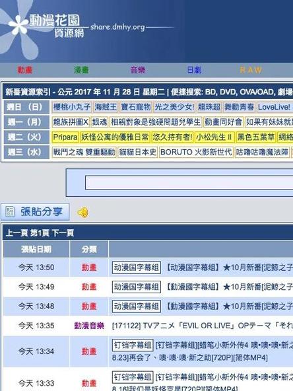This screenshot has width=293, height=391.
Task: Click DVD quick search link
Action: (226, 92)
